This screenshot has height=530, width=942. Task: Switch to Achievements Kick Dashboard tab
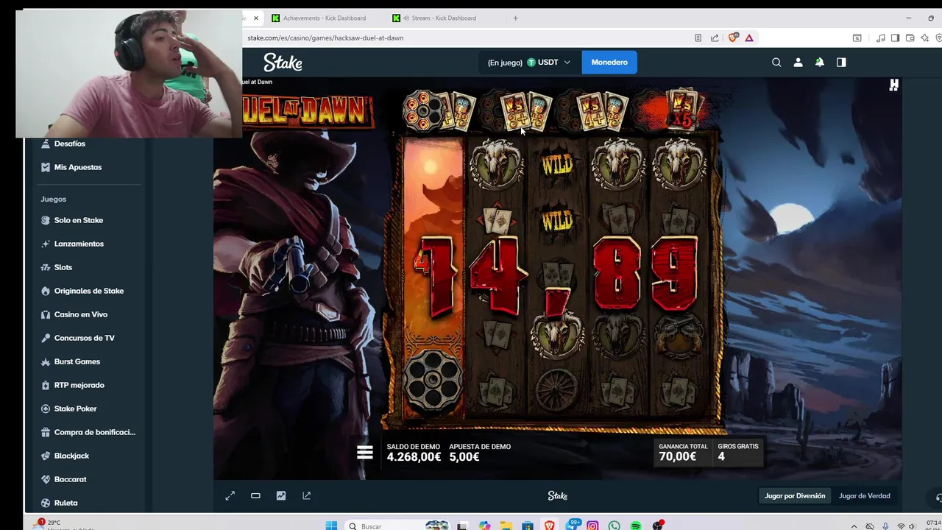tap(325, 18)
